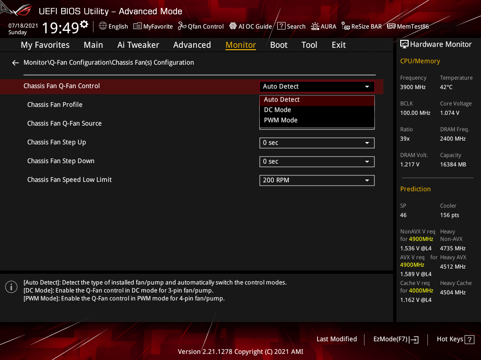Launch the AI OC Guide
The width and height of the screenshot is (481, 360).
[x=250, y=26]
